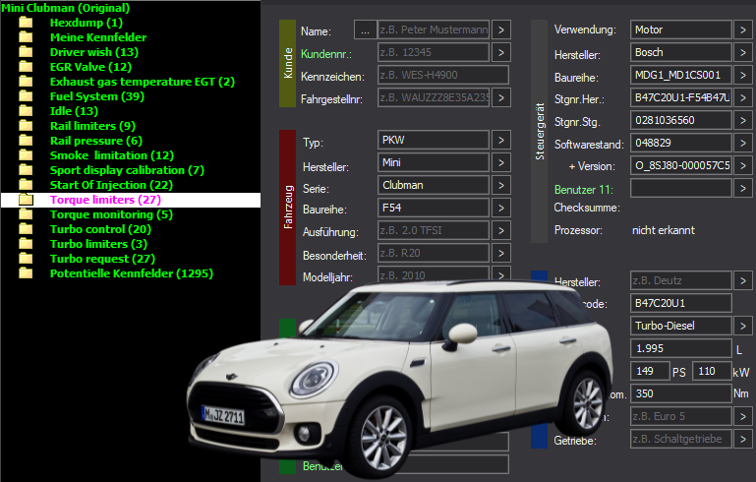Viewport: 756px width, 482px height.
Task: Select the Rail limiters (9) folder icon
Action: [26, 126]
